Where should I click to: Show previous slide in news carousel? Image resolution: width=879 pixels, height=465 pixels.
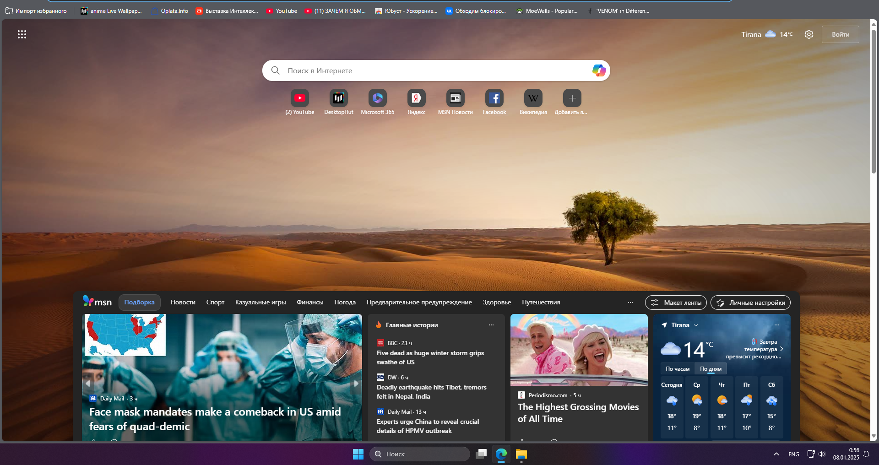pos(88,384)
